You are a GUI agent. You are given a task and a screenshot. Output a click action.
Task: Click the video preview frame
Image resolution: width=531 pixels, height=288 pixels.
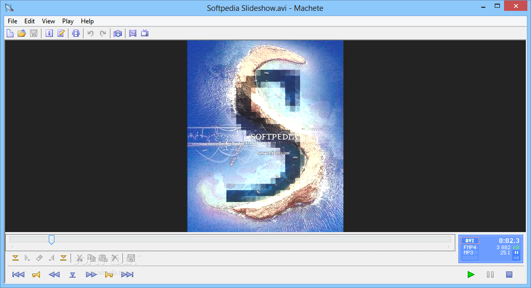(265, 136)
